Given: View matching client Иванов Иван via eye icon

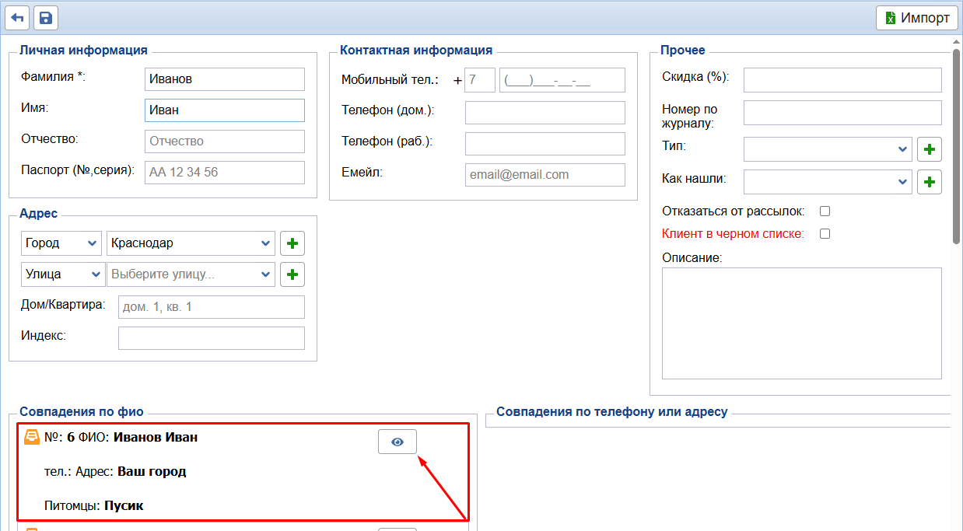Looking at the screenshot, I should [x=397, y=442].
